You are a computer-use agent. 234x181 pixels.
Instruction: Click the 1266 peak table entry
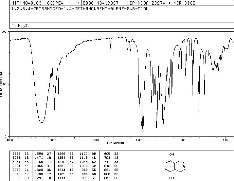tap(65, 154)
